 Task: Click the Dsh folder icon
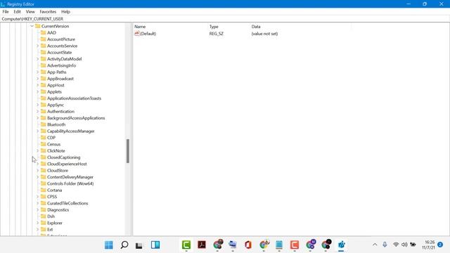tap(44, 216)
